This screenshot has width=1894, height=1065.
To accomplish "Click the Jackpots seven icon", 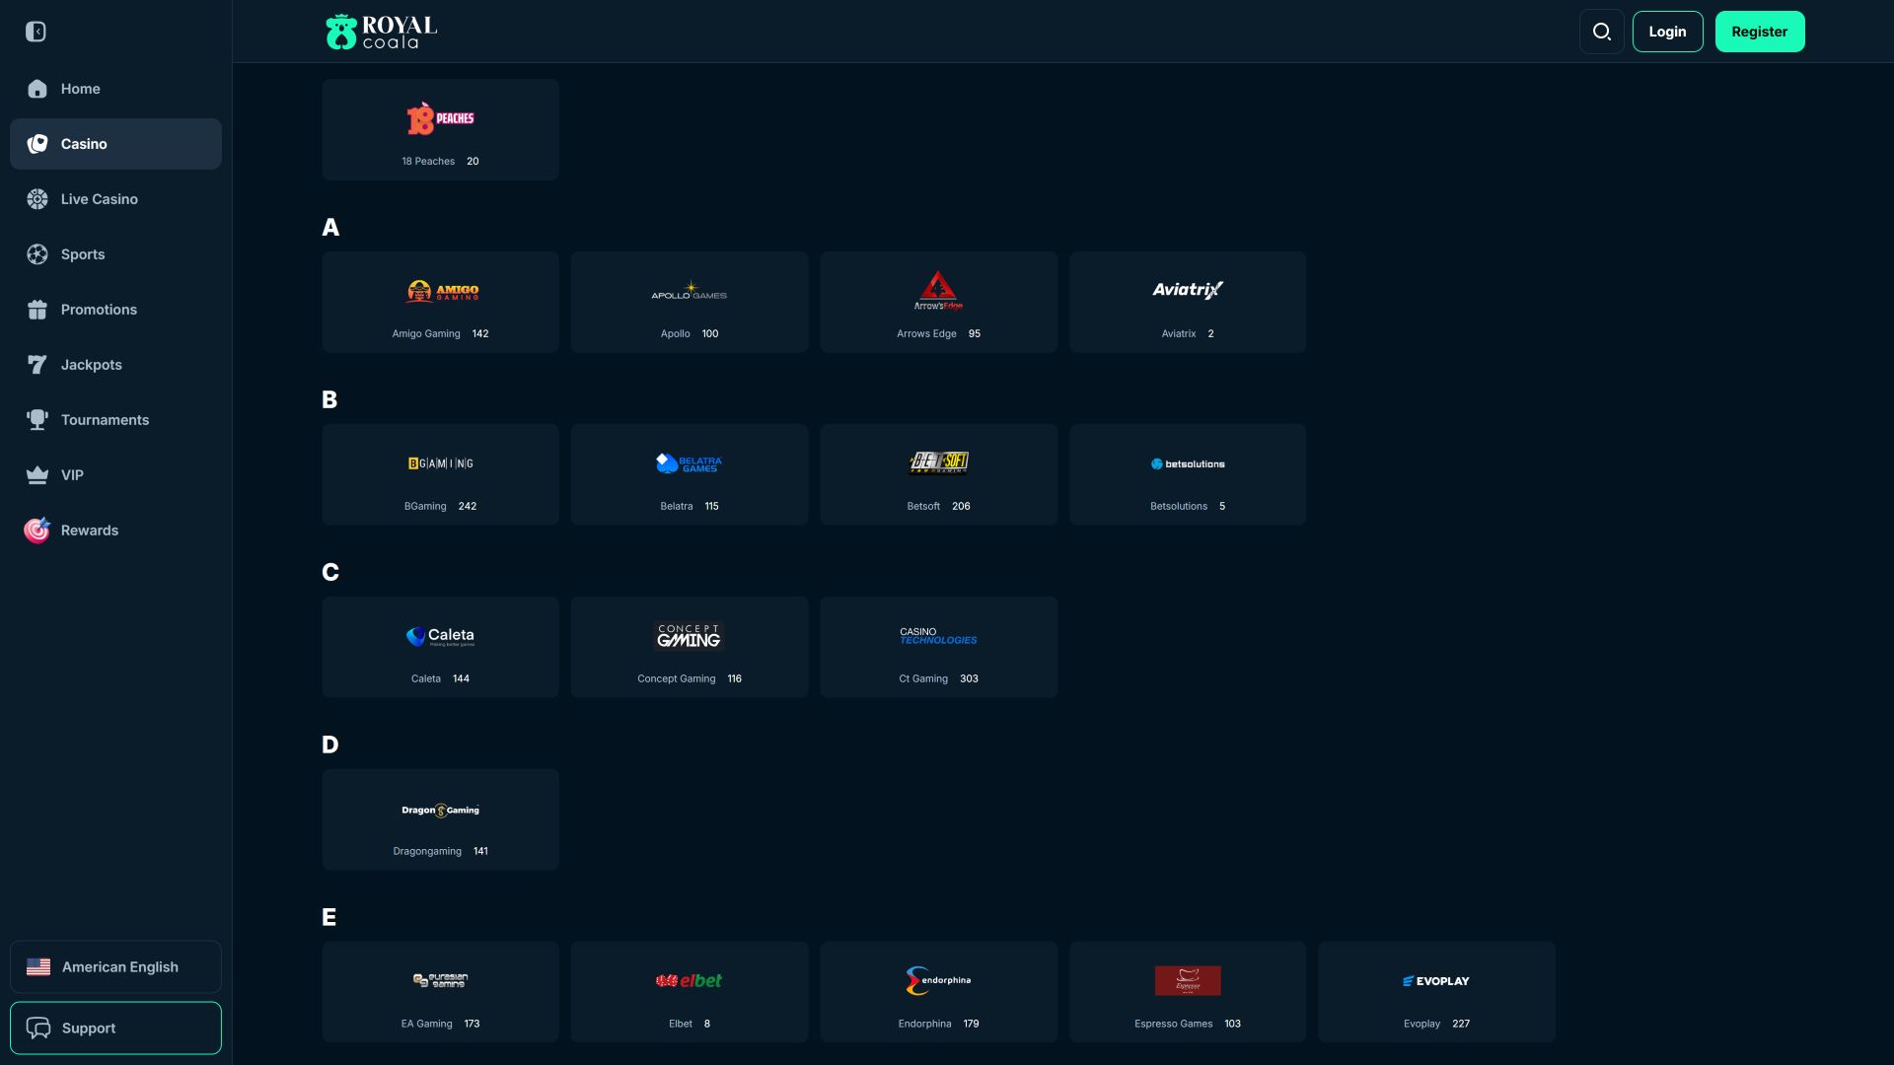I will point(37,365).
